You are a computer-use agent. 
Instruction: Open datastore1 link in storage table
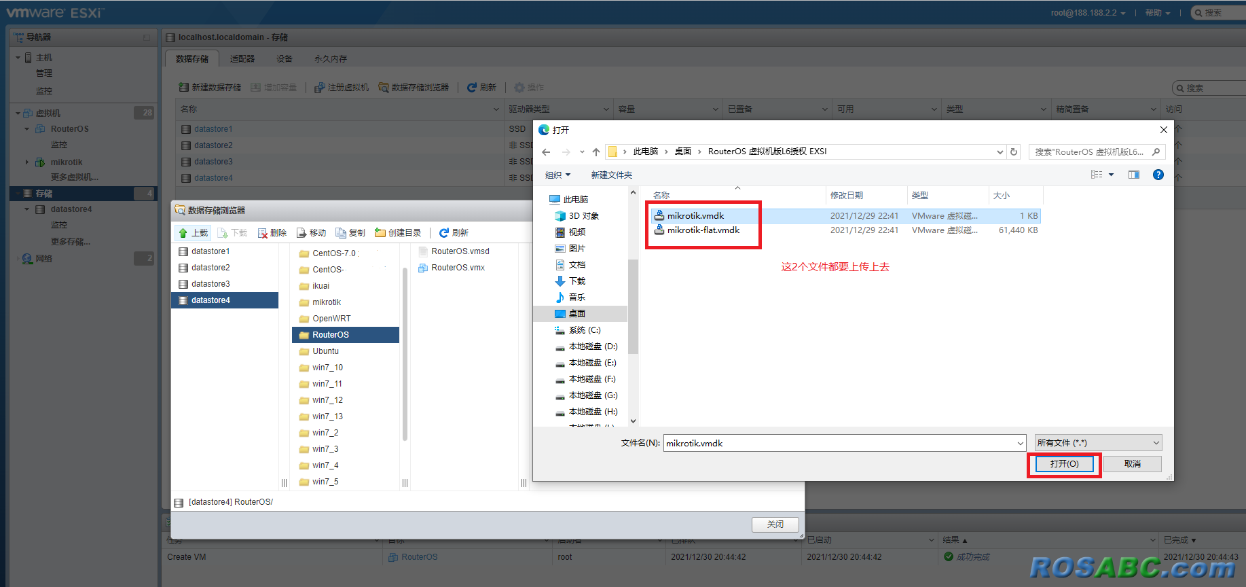(213, 129)
